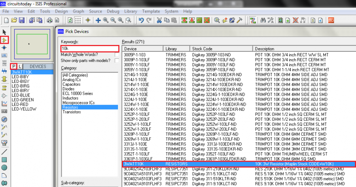
Task: Toggle the grid display icon
Action: (78, 20)
